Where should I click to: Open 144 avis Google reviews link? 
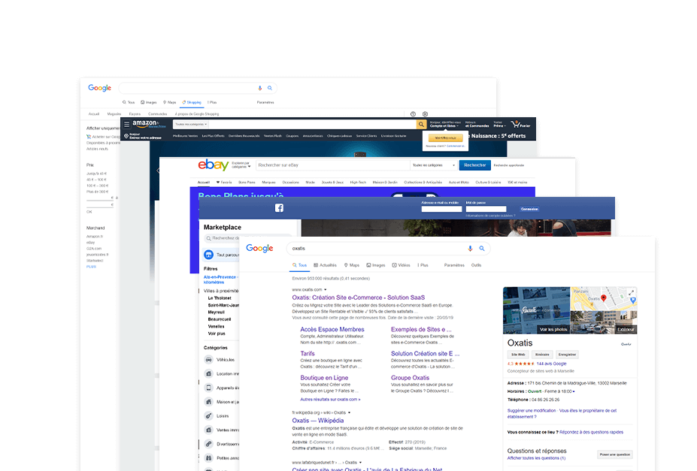coord(551,364)
